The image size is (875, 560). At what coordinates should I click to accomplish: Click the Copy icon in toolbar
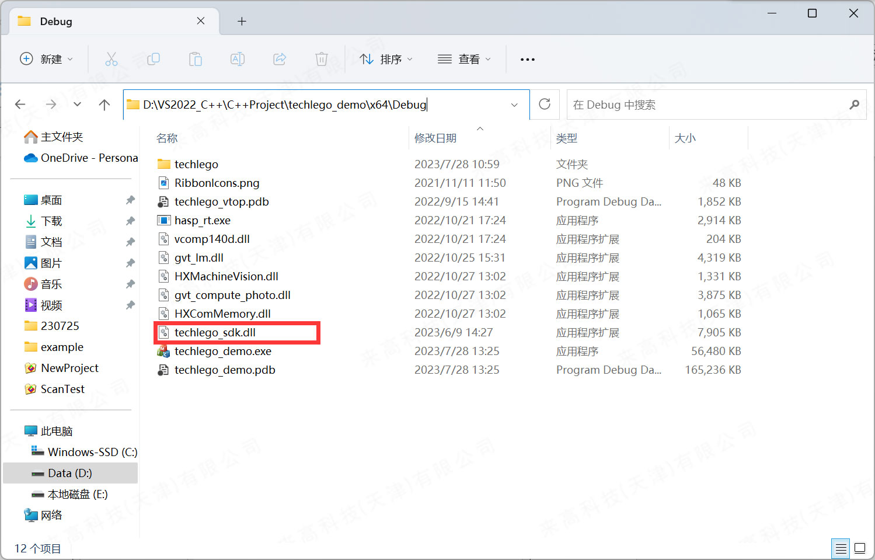pos(154,59)
